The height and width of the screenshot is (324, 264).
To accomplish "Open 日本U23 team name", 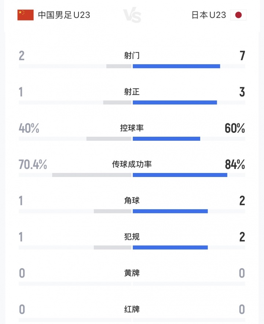I will pyautogui.click(x=209, y=15).
